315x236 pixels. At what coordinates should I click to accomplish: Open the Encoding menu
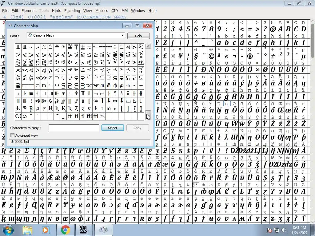[x=72, y=11]
